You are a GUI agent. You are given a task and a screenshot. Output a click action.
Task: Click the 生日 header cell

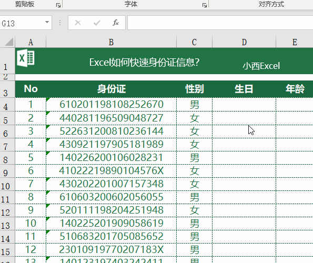tap(244, 89)
